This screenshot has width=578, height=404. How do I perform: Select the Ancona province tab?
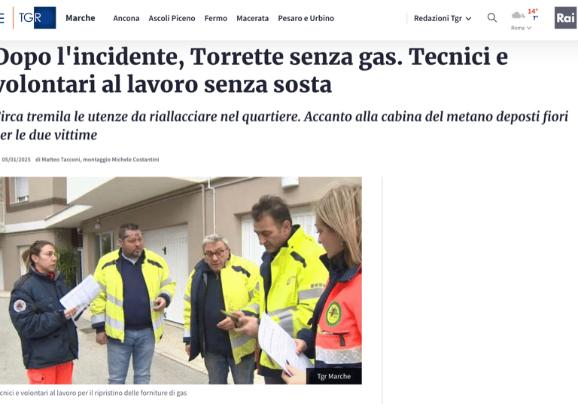[126, 18]
